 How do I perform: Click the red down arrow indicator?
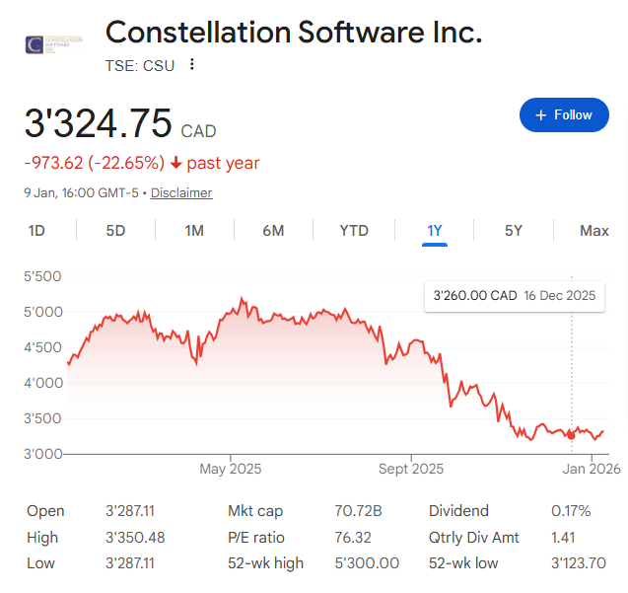[175, 164]
